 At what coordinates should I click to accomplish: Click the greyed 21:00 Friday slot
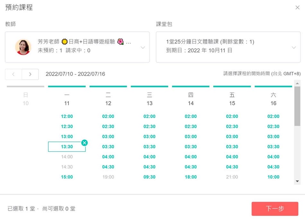coord(232,177)
